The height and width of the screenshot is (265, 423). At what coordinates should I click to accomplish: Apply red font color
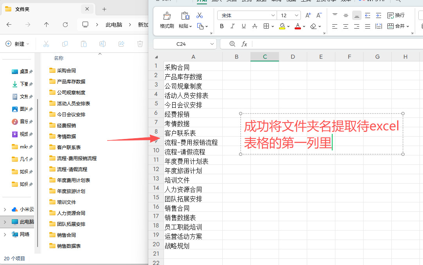298,26
